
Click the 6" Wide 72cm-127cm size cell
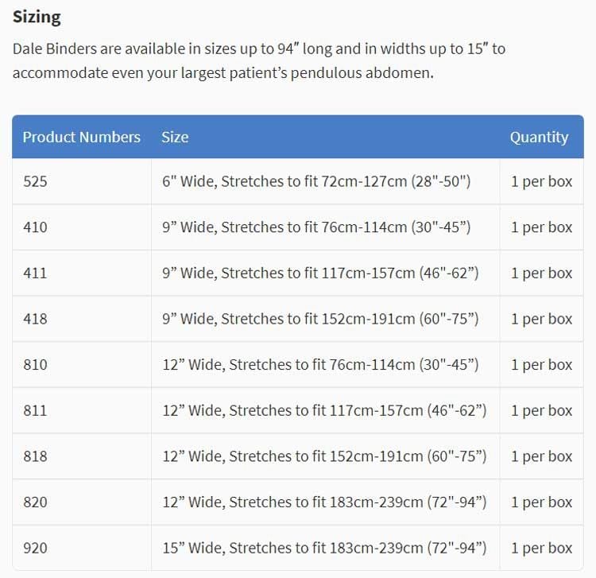pos(325,181)
